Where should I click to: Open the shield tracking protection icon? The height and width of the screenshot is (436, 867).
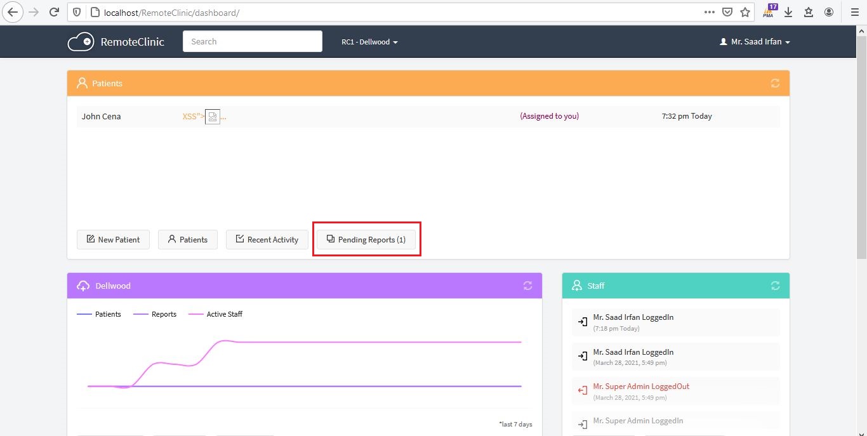77,12
